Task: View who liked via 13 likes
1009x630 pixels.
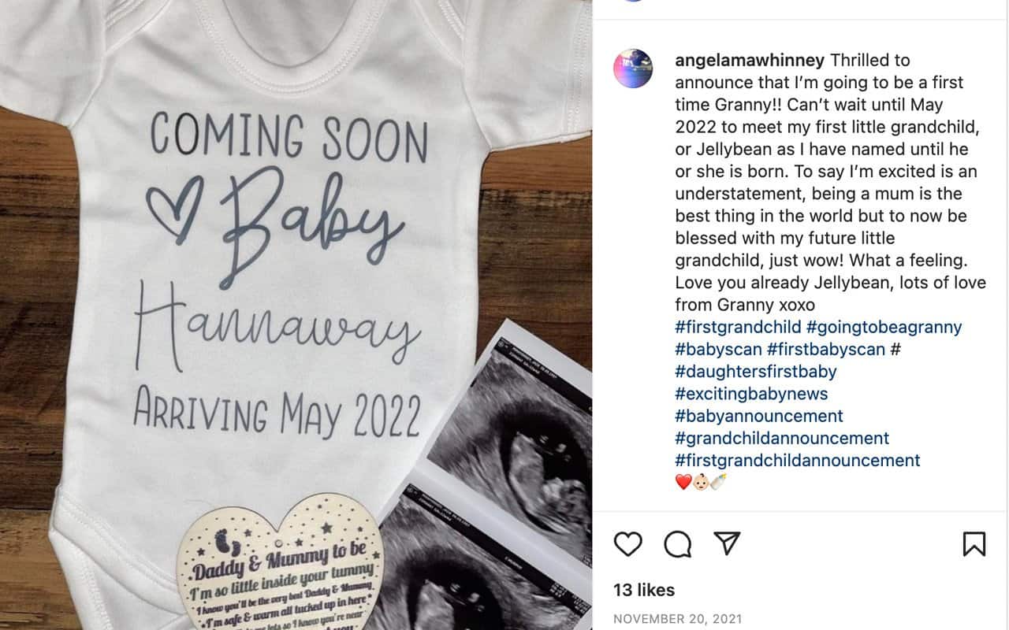Action: [644, 590]
